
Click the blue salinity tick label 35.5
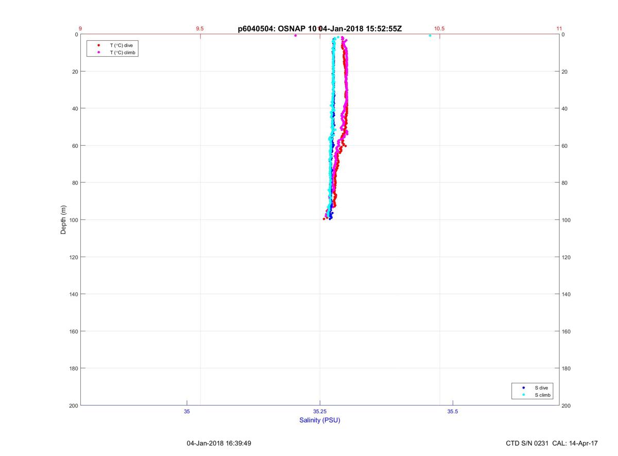[x=453, y=411]
